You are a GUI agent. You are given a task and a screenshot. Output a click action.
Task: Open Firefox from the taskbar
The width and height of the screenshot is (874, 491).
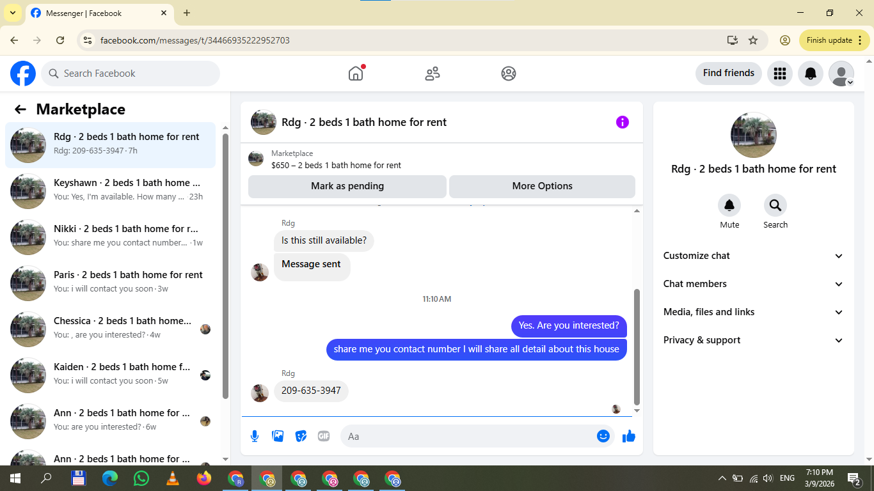pyautogui.click(x=204, y=478)
